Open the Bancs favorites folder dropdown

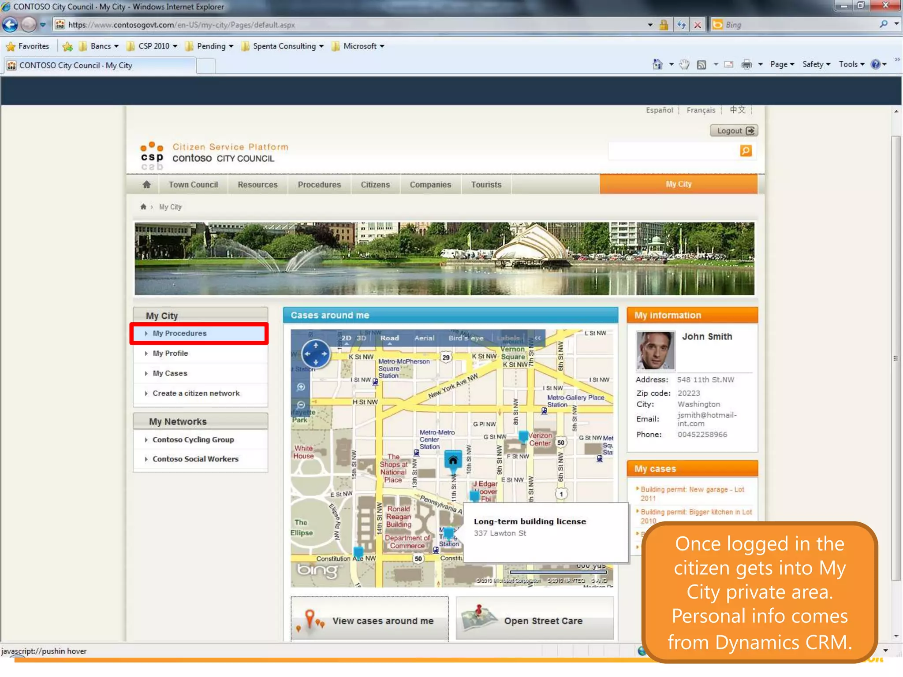click(99, 46)
